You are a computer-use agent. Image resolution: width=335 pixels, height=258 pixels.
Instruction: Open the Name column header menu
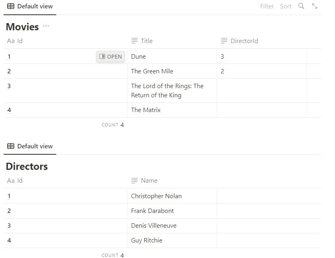click(x=149, y=181)
